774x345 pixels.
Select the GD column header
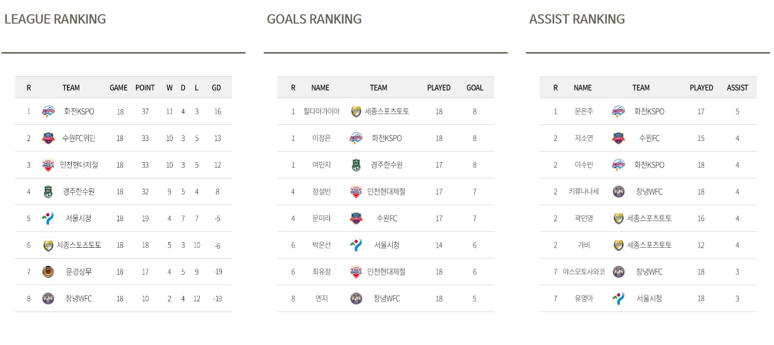(x=217, y=87)
